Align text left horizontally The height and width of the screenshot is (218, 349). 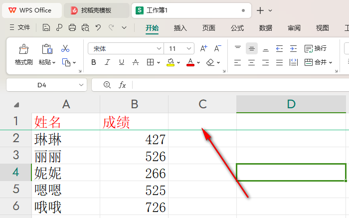tap(238, 62)
